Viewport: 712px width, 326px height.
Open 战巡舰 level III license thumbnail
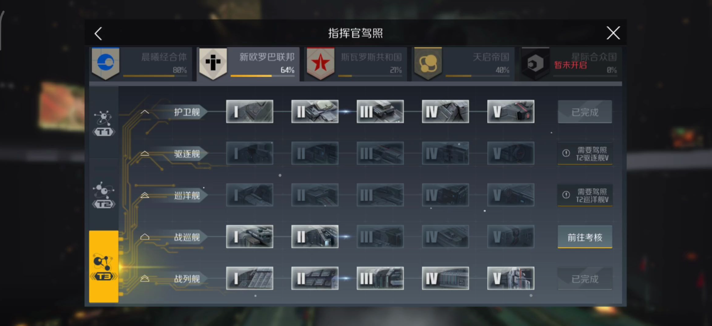point(380,237)
